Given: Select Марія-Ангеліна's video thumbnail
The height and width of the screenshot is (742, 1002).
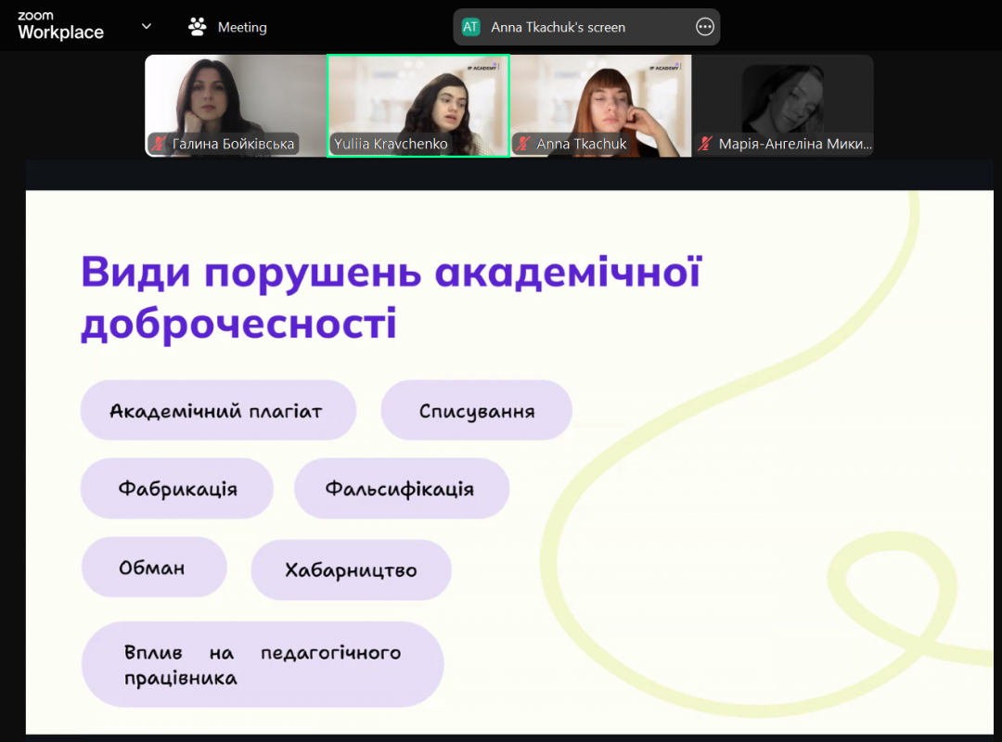Looking at the screenshot, I should click(x=783, y=97).
